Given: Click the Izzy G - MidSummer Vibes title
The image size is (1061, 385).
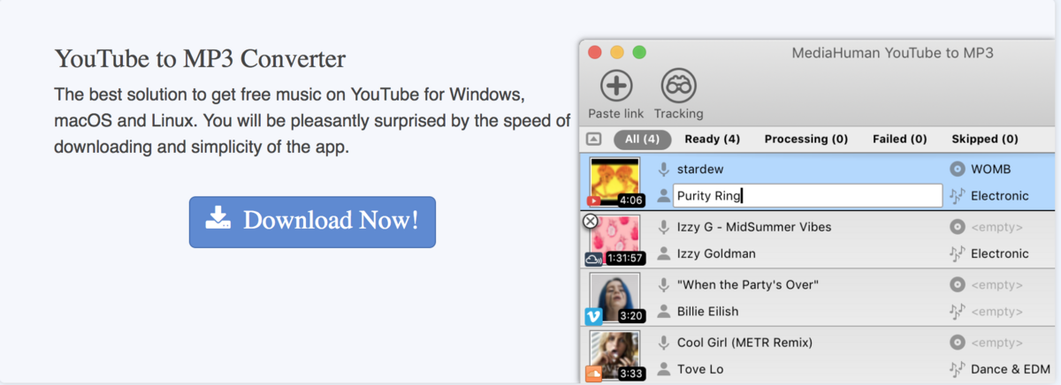Looking at the screenshot, I should pos(754,227).
